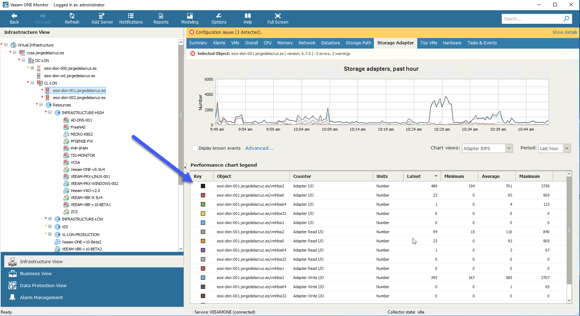580x316 pixels.
Task: Sort the legend by Maximum column
Action: pos(534,176)
